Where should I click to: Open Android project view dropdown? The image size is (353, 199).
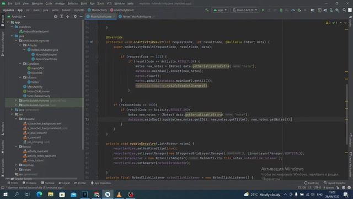point(17,17)
